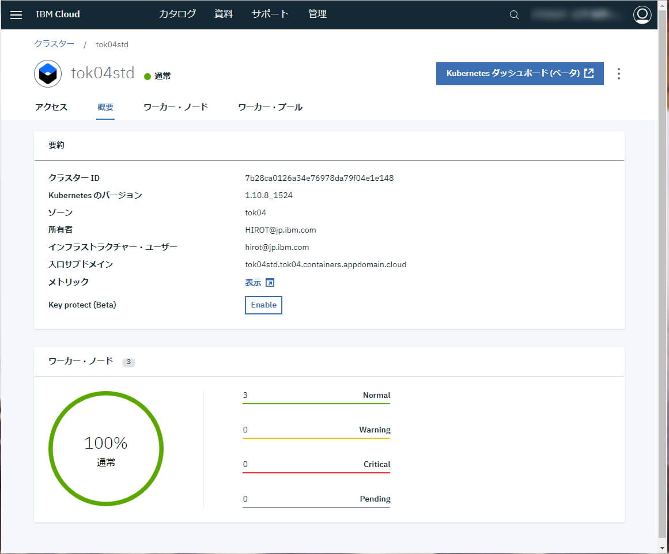Switch to the アクセス tab

[51, 107]
